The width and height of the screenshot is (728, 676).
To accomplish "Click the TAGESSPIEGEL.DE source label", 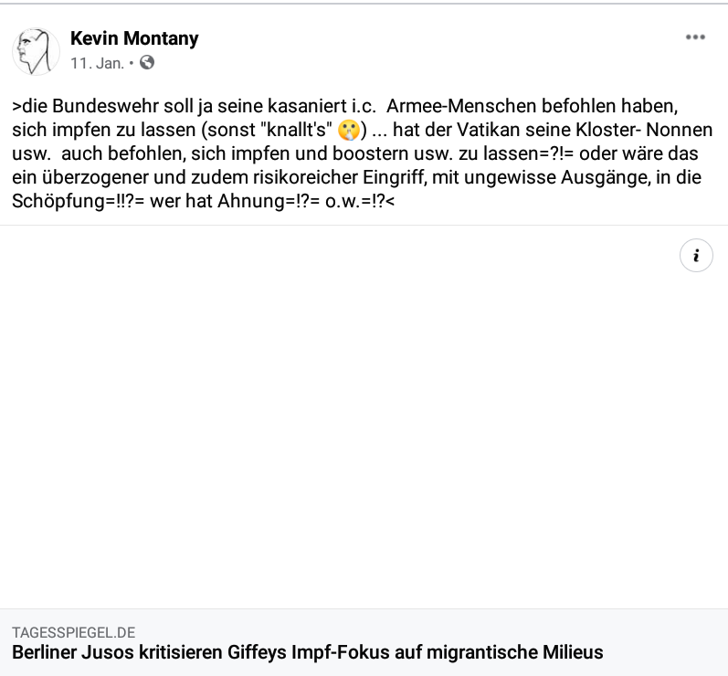I will tap(73, 632).
